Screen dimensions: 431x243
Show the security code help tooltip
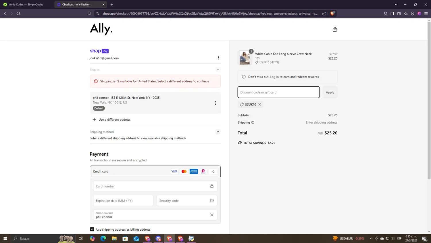pyautogui.click(x=212, y=201)
